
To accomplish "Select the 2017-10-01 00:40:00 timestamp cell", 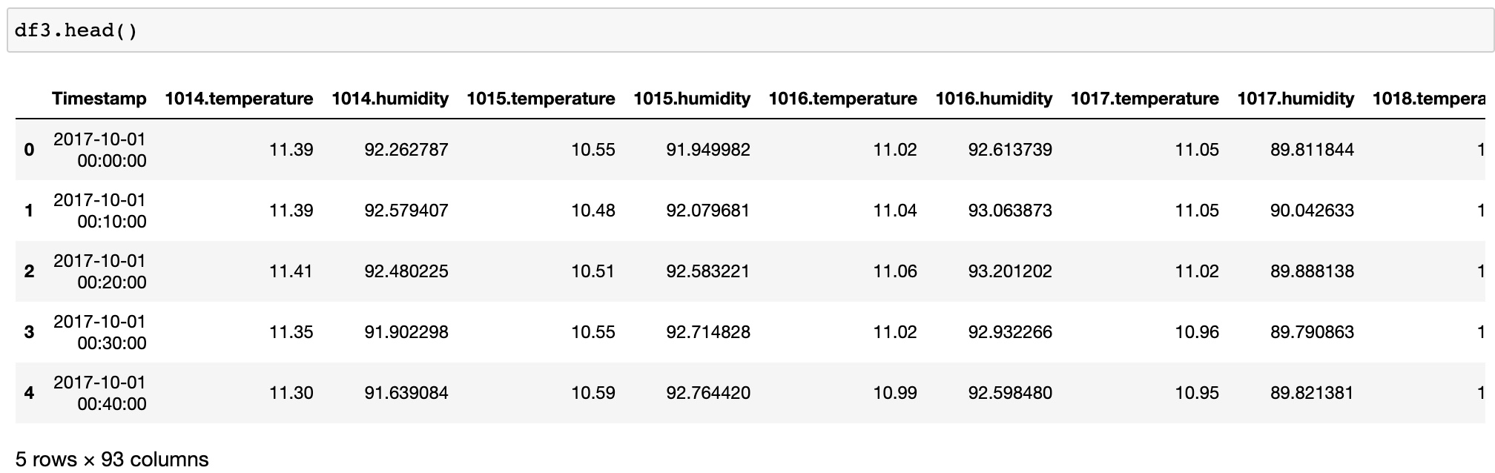I will pos(100,393).
